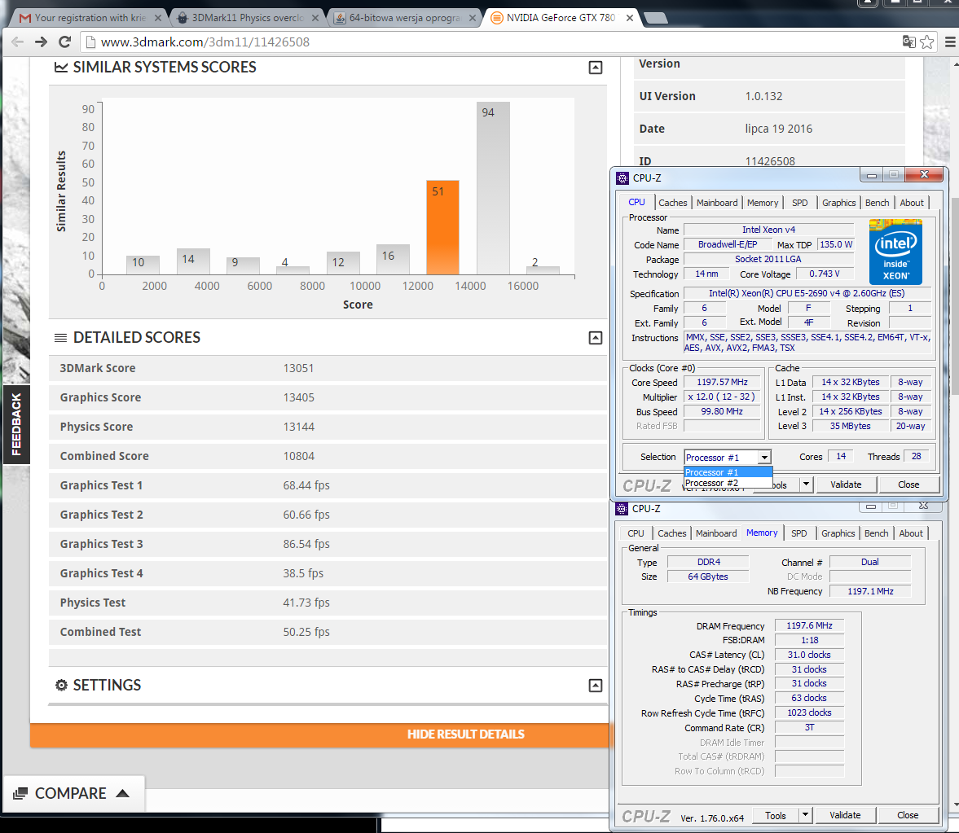Collapse the Detailed Scores section
Viewport: 959px width, 833px height.
pos(595,337)
